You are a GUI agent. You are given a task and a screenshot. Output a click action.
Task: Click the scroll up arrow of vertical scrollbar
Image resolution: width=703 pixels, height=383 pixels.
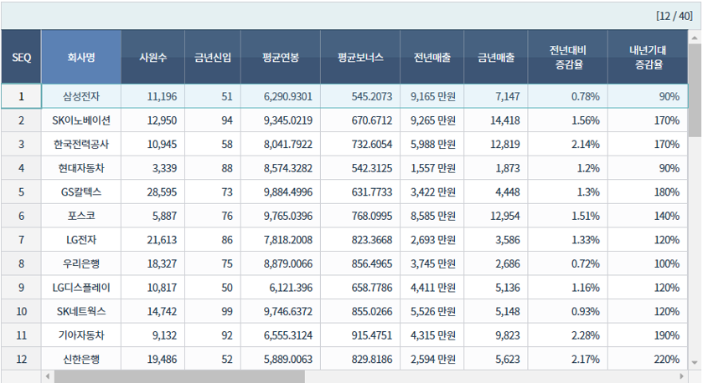[x=695, y=38]
